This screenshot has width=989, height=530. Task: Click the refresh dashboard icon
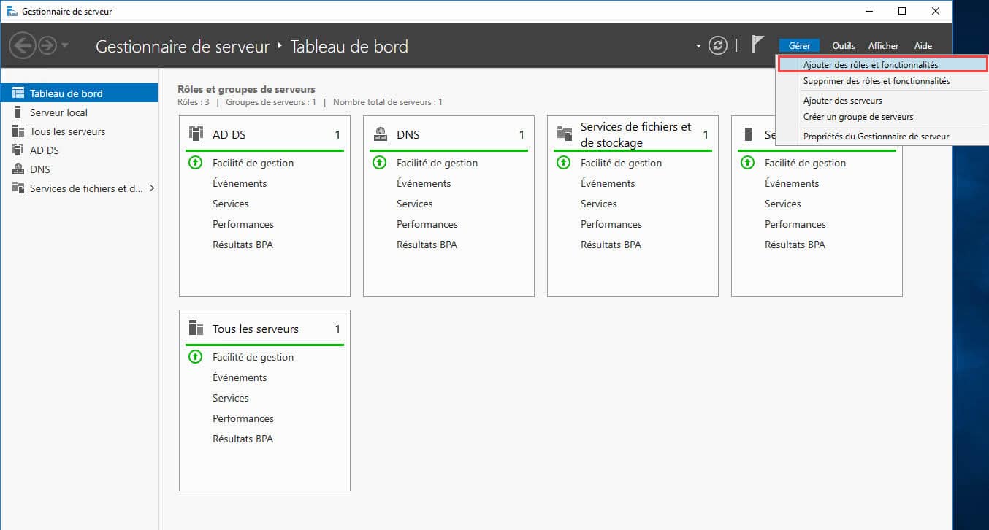tap(719, 45)
